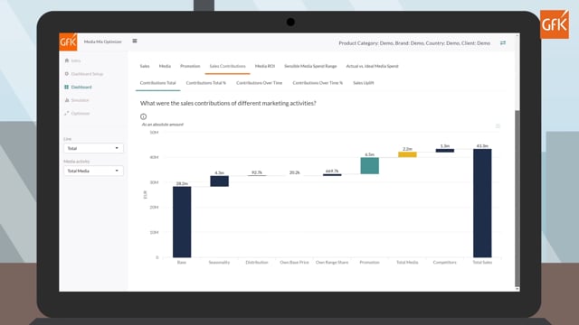Open Contributions Over Time sub-tab
This screenshot has height=325, width=579.
point(260,83)
